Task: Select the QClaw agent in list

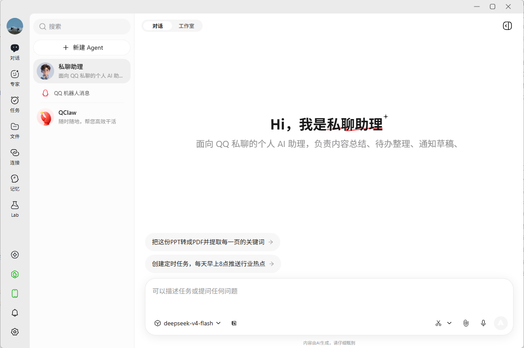Action: 82,117
